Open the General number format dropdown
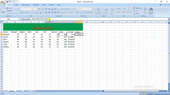 coord(91,9)
